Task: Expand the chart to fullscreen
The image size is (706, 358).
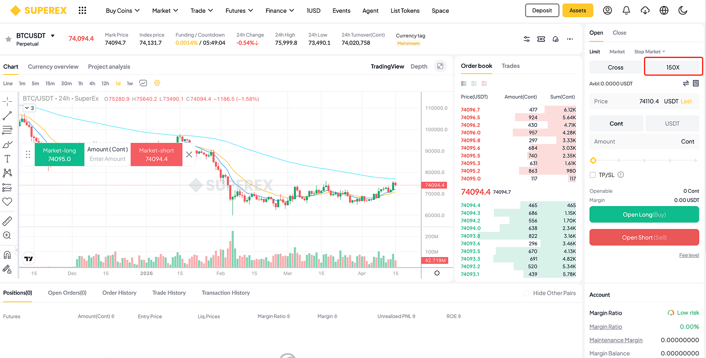Action: tap(440, 66)
